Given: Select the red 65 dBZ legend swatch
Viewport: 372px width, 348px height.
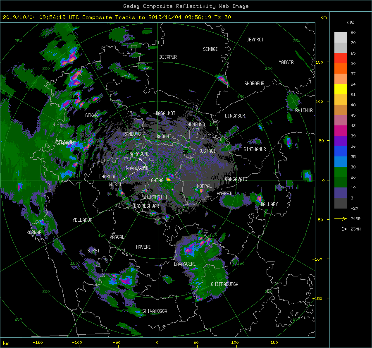Looking at the screenshot, I should coord(341,58).
